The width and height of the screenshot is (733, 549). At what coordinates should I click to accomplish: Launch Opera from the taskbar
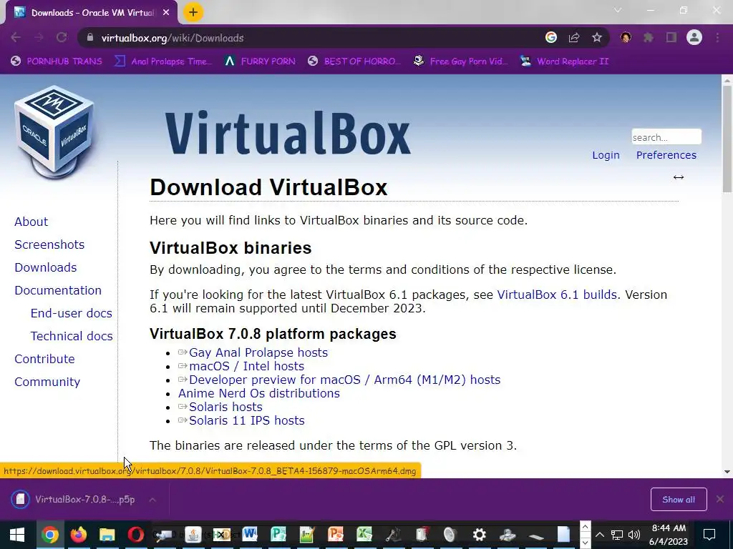click(x=135, y=535)
